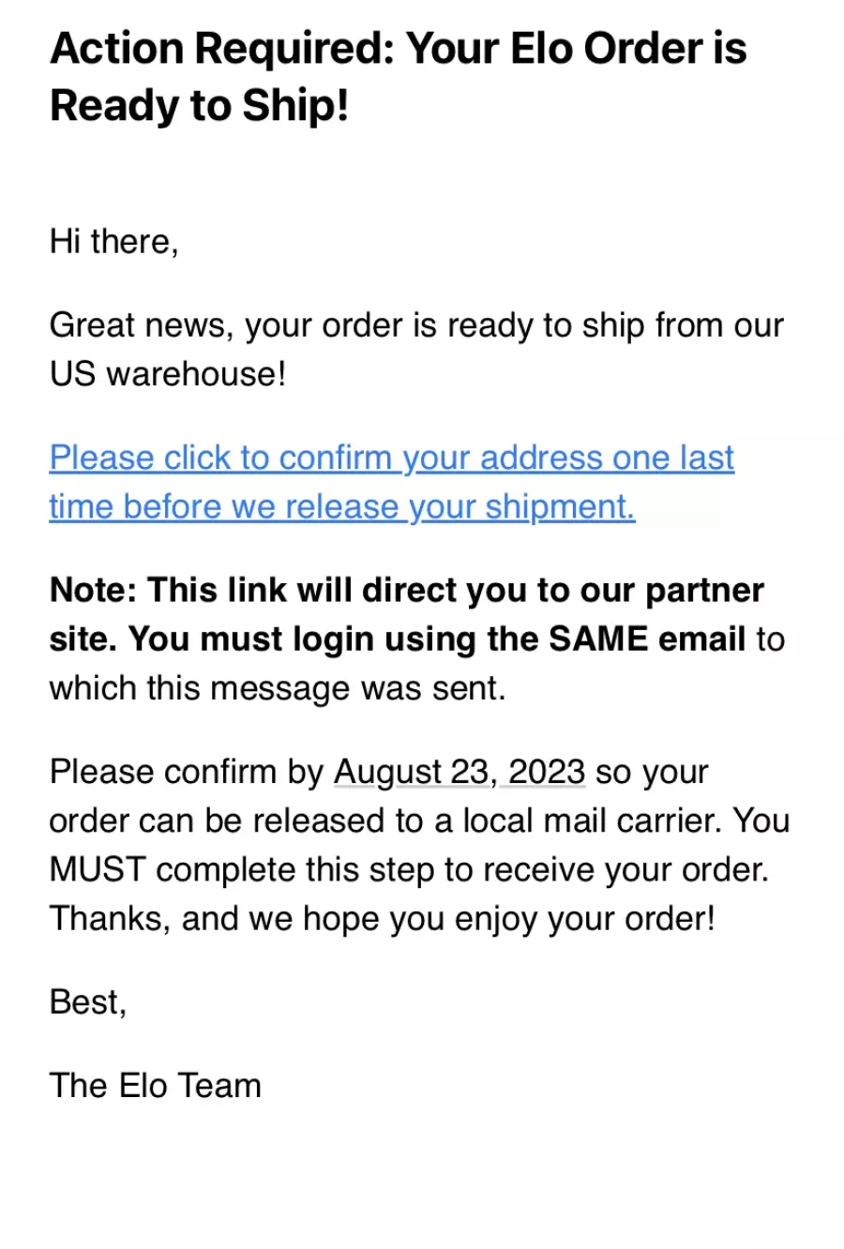Click the 'time before we release your shipment' link line
The image size is (844, 1249).
click(342, 506)
